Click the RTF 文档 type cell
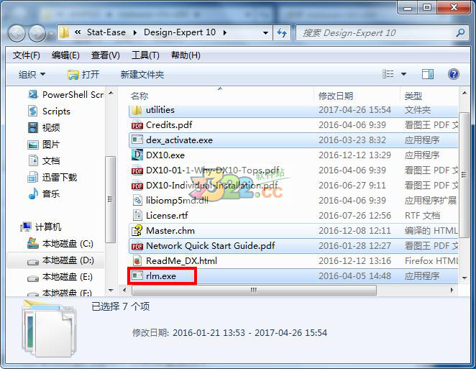Viewport: 476px width, 369px height. 422,216
